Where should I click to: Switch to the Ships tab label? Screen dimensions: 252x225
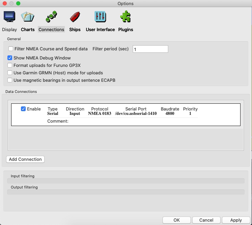point(75,30)
